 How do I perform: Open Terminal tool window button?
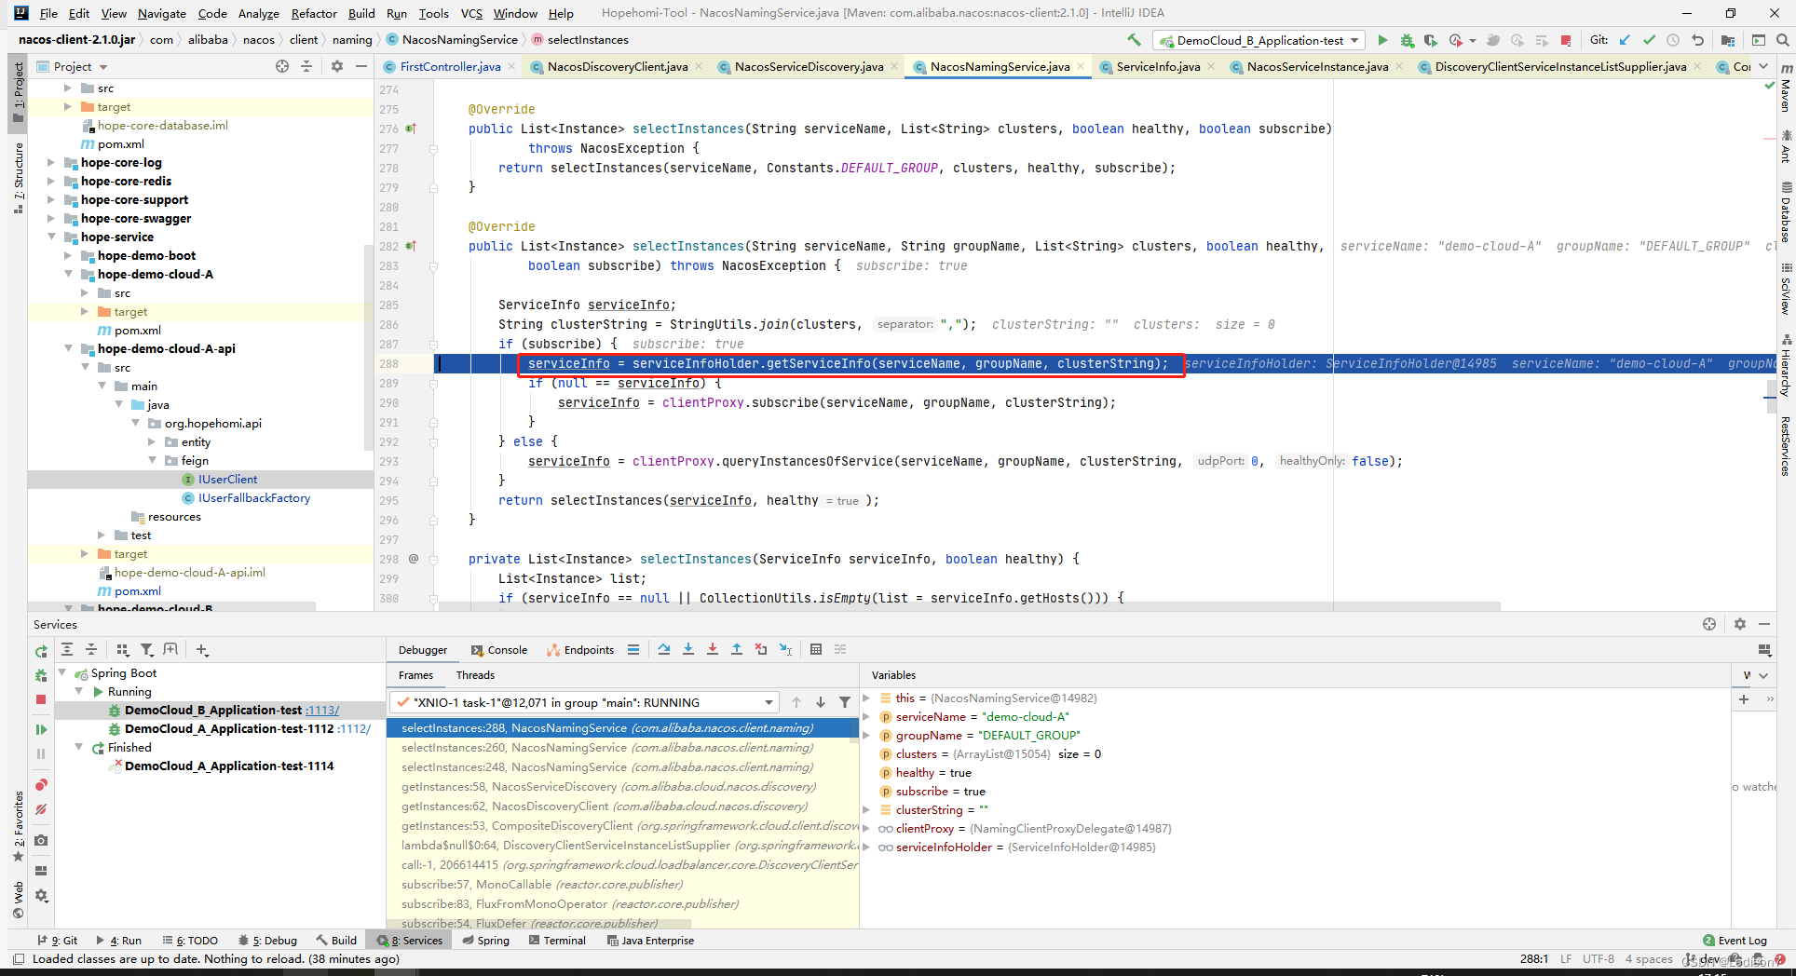pyautogui.click(x=557, y=941)
